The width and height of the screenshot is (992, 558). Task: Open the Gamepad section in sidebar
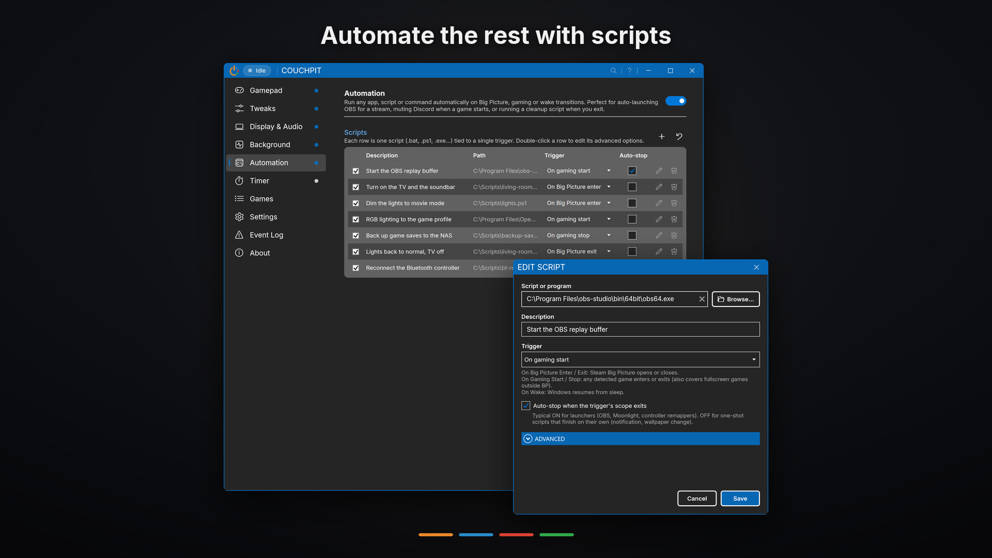pos(276,90)
